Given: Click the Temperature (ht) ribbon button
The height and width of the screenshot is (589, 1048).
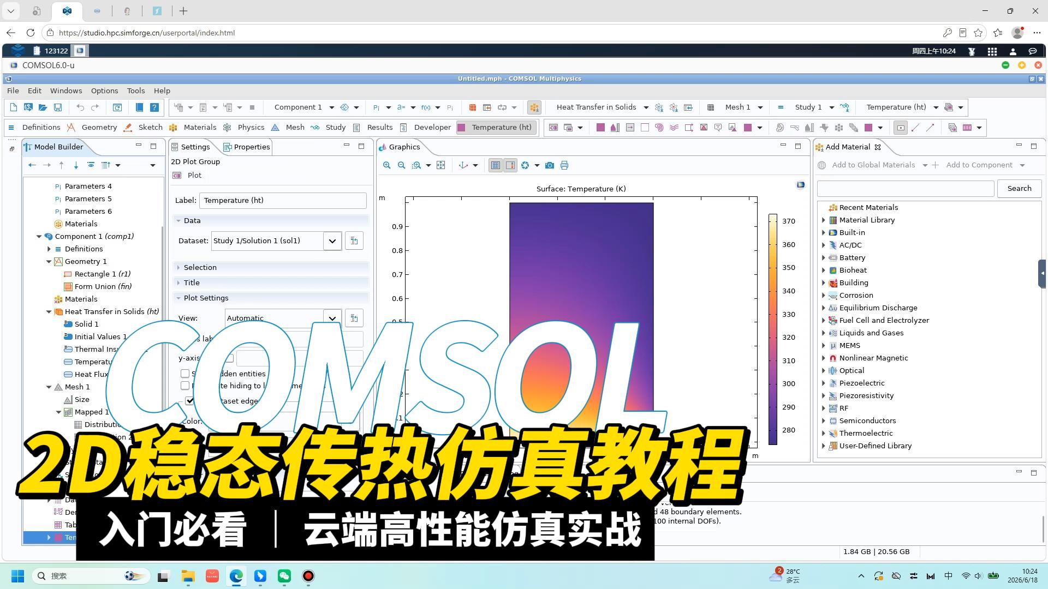Looking at the screenshot, I should tap(495, 128).
